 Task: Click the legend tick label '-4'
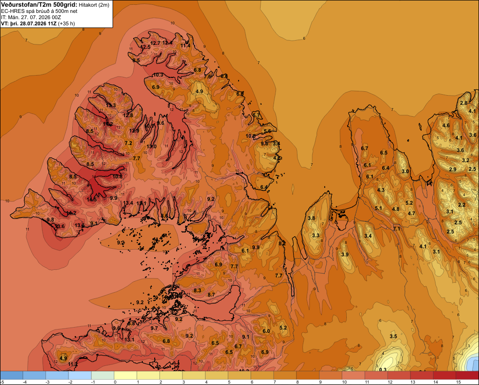pos(25,382)
